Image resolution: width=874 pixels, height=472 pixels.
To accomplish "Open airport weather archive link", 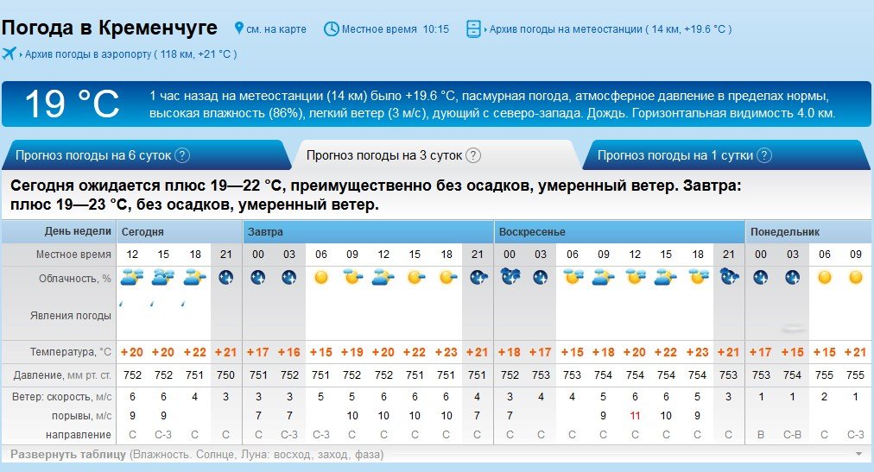I will (x=130, y=54).
